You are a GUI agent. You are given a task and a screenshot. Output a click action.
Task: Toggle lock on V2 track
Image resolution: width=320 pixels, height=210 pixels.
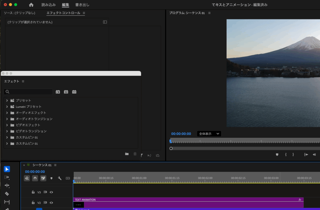[33, 202]
